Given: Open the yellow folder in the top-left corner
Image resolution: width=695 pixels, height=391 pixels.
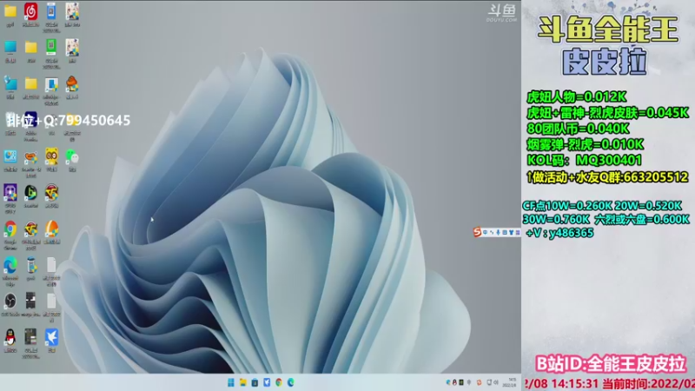Looking at the screenshot, I should point(10,11).
